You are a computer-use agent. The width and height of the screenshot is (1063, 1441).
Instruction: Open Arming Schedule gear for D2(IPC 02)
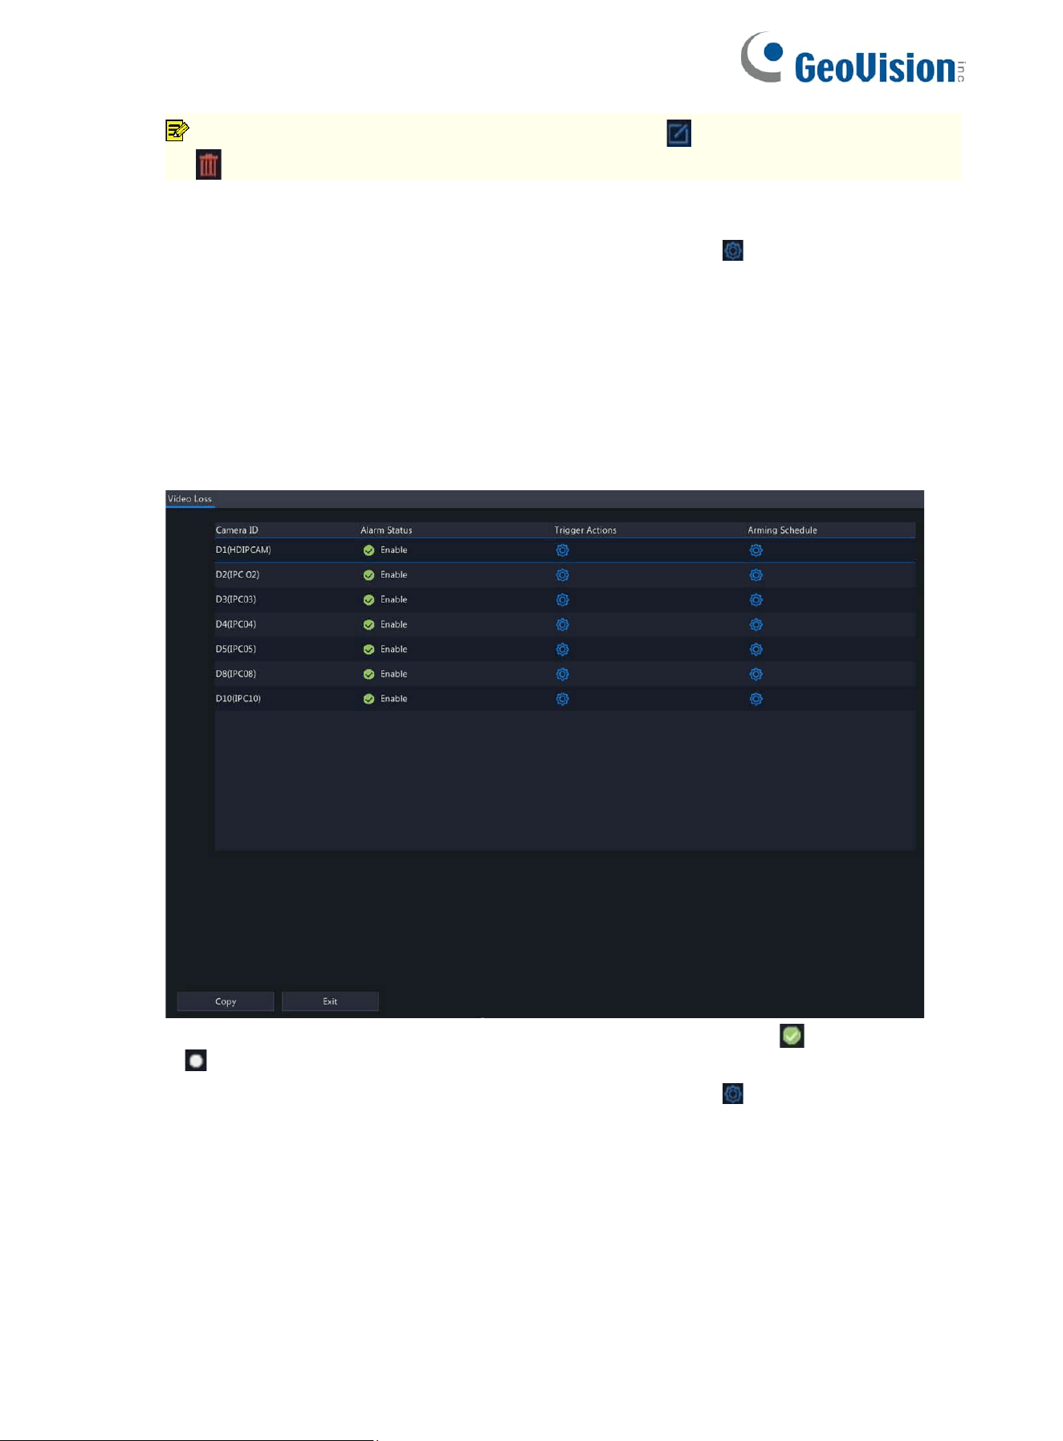756,575
